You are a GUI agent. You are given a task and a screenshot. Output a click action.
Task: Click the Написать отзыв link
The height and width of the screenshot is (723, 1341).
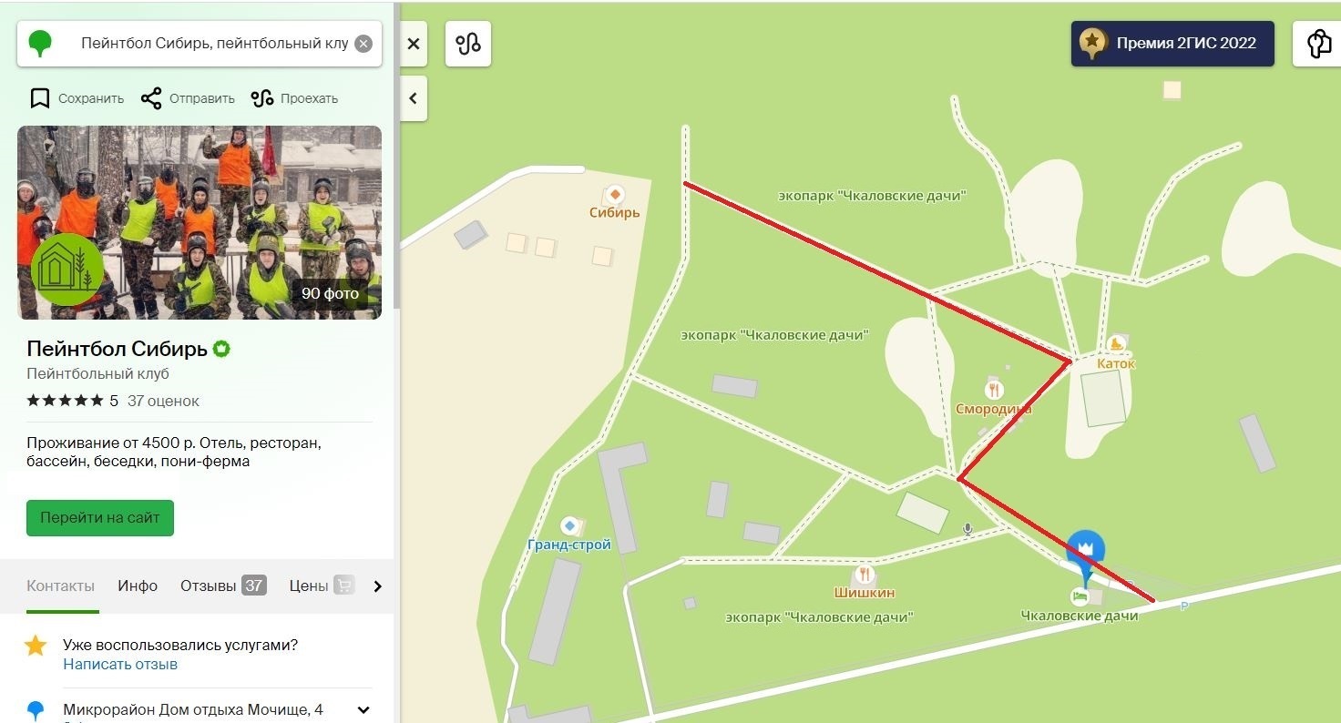coord(120,664)
